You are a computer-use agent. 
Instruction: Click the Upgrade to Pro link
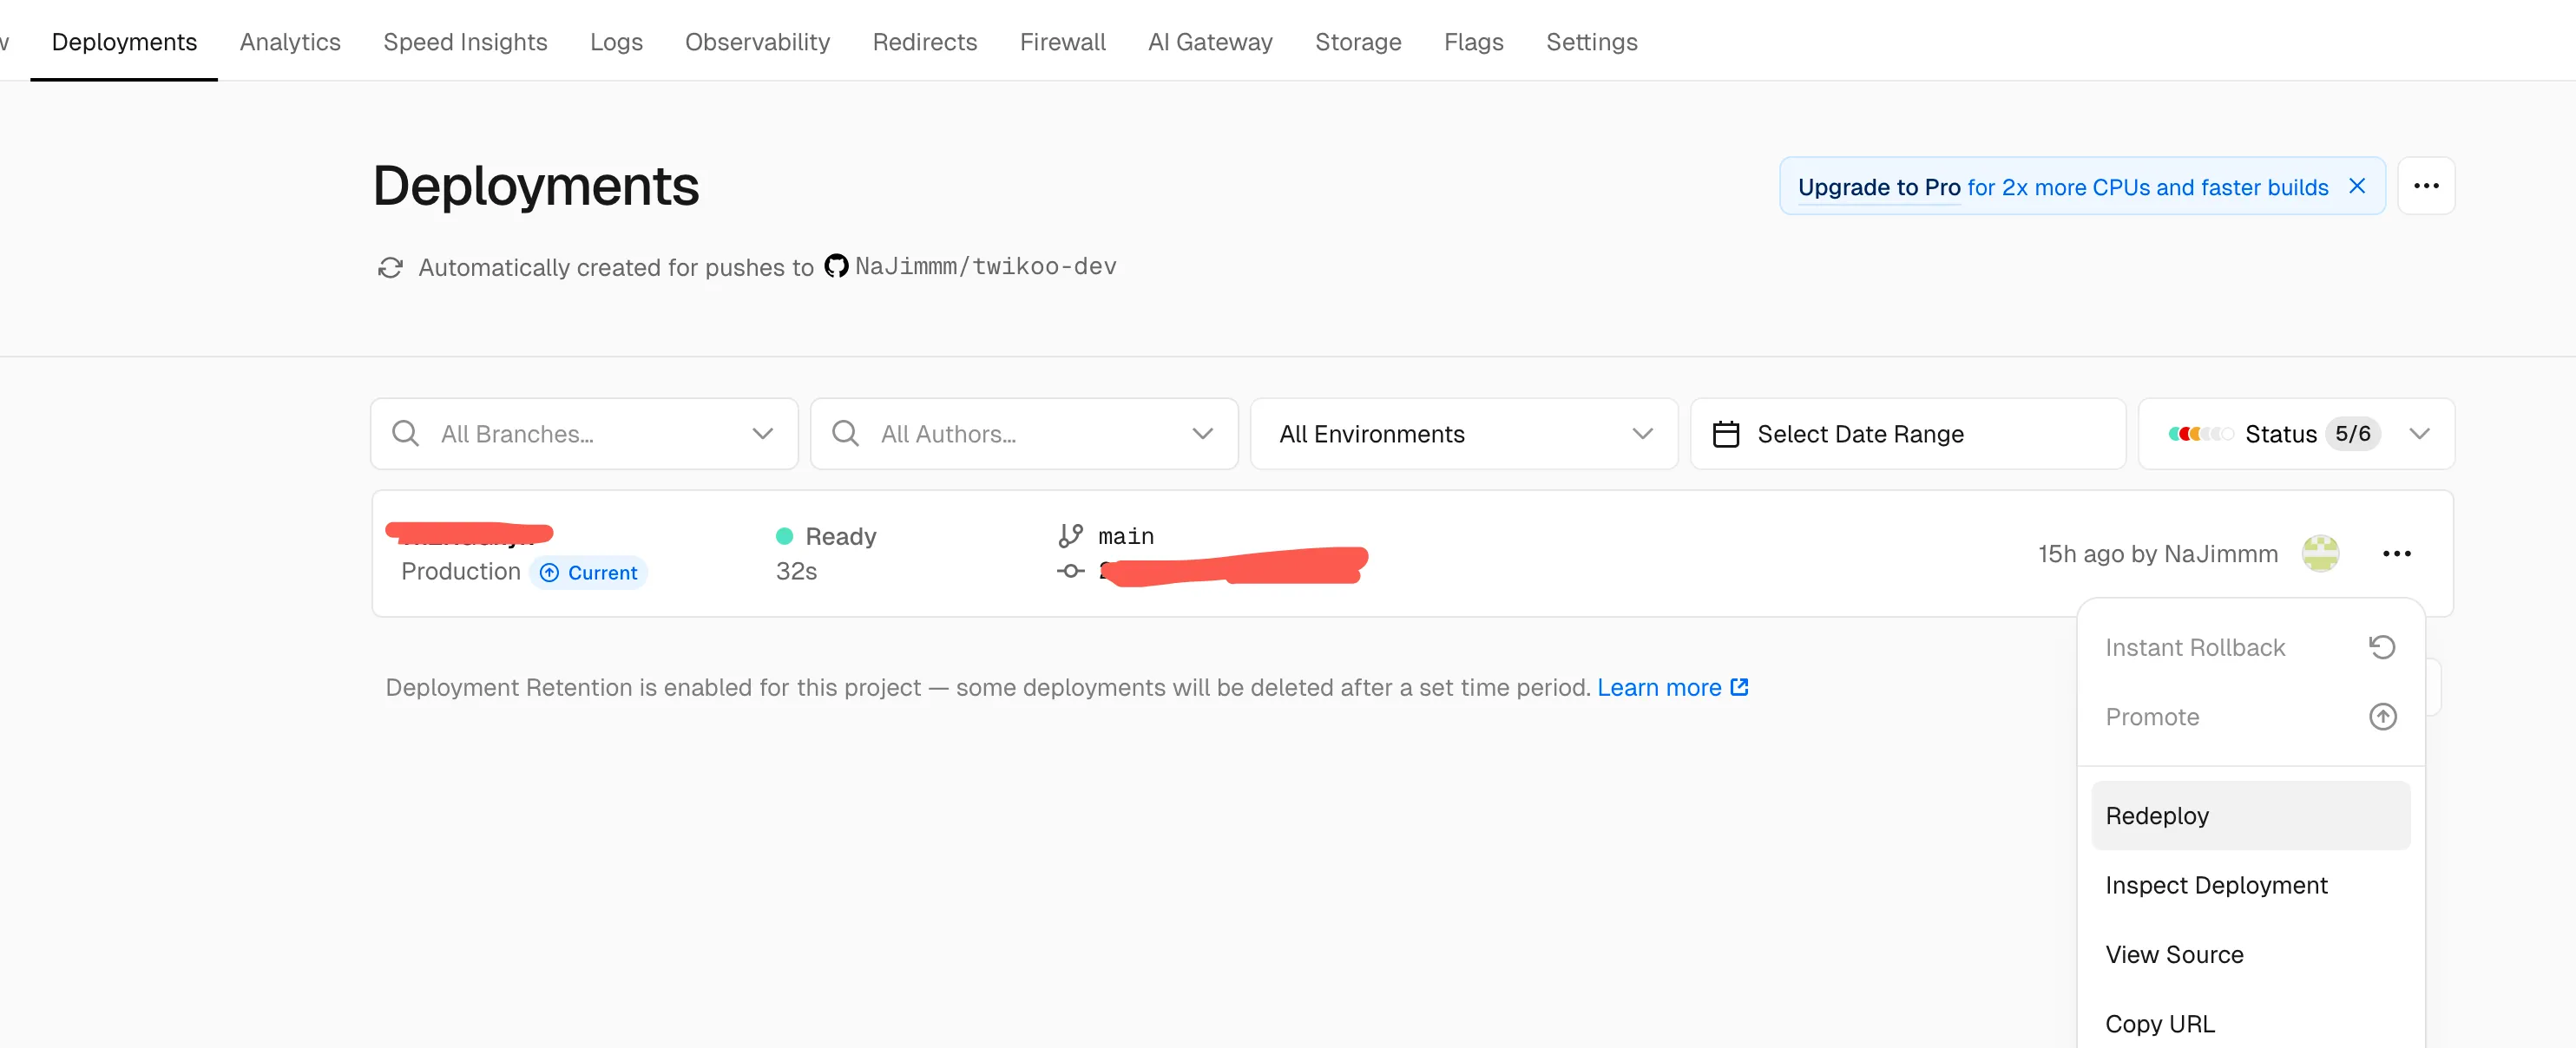click(1878, 187)
